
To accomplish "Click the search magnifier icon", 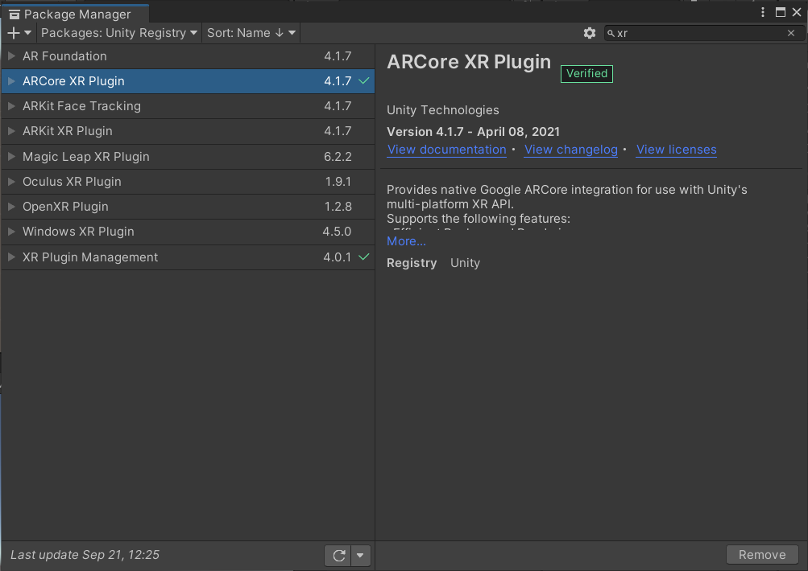I will (x=611, y=34).
